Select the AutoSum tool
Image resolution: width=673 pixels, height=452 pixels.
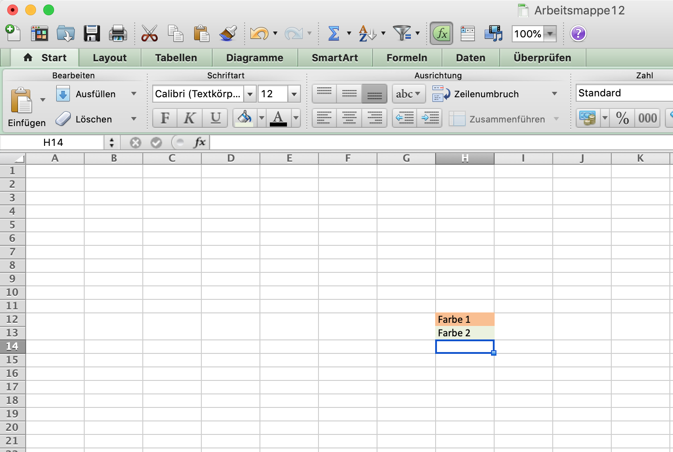[334, 33]
